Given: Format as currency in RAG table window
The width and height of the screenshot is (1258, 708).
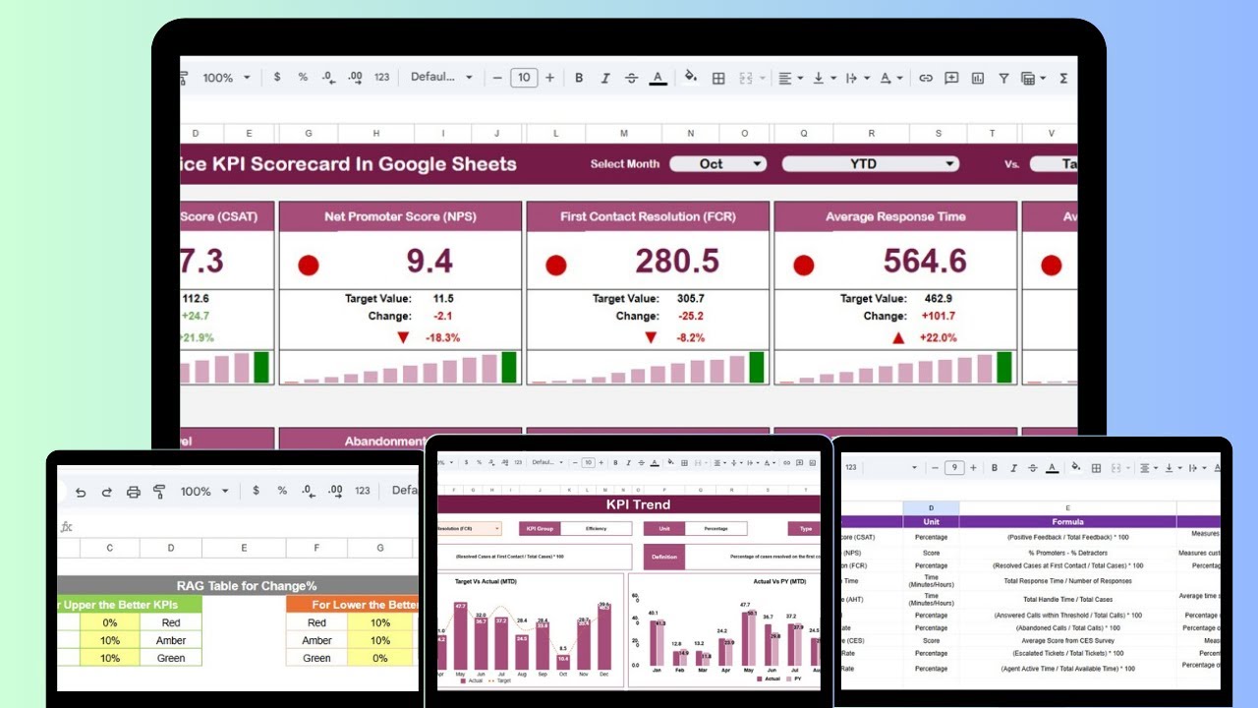Looking at the screenshot, I should pos(256,490).
